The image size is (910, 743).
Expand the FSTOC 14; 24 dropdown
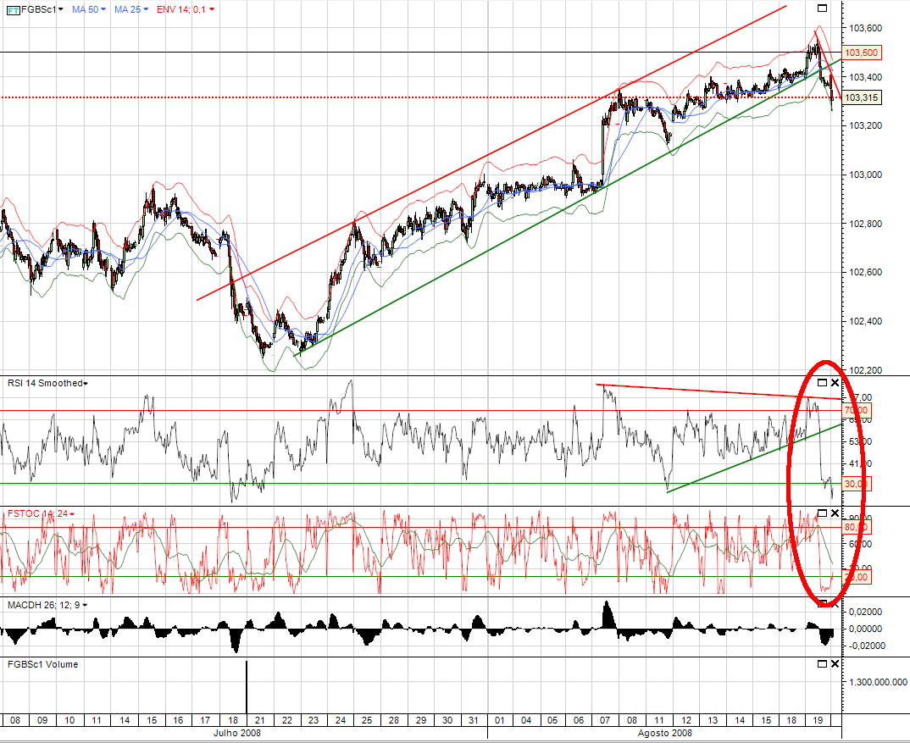click(x=72, y=514)
